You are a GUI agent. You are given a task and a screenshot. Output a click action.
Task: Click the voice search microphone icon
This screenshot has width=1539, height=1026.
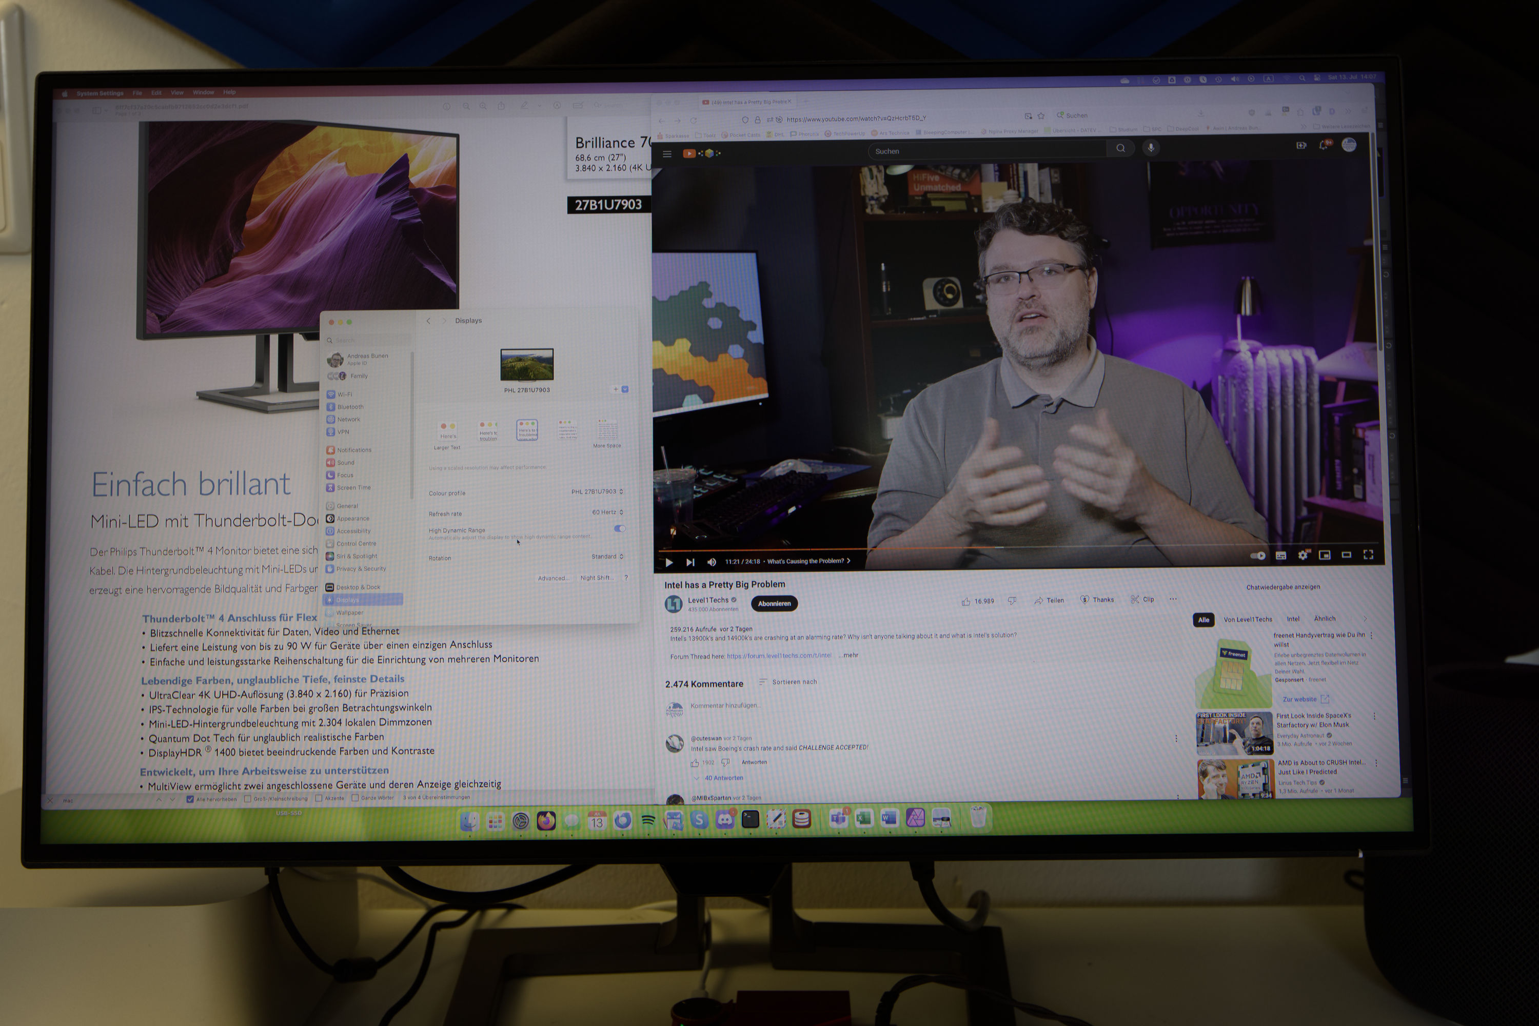click(1151, 148)
